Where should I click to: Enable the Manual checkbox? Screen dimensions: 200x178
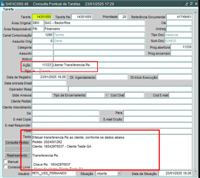pyautogui.click(x=6, y=162)
